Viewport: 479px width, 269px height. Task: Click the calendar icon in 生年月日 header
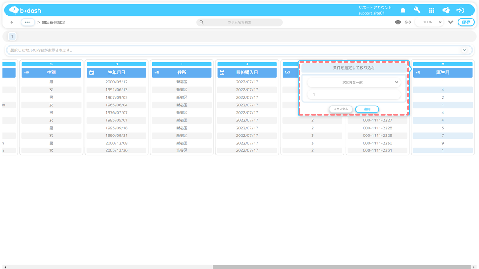[x=92, y=73]
